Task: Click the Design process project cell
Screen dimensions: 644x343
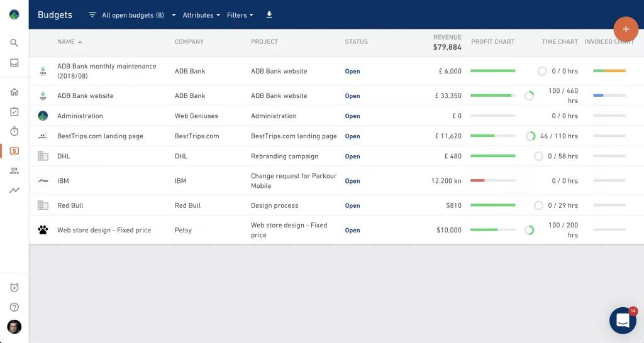Action: click(x=274, y=205)
